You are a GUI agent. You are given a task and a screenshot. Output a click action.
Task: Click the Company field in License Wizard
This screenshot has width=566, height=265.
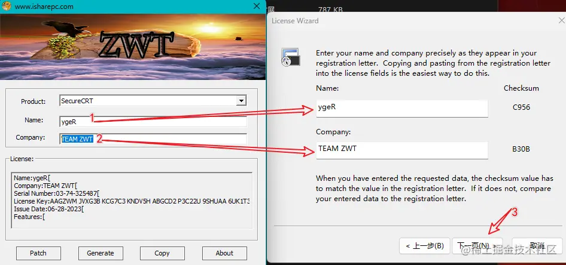tap(402, 150)
